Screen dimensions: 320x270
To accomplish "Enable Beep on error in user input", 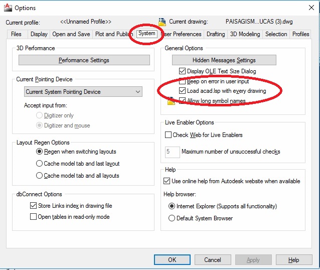I will pyautogui.click(x=182, y=81).
